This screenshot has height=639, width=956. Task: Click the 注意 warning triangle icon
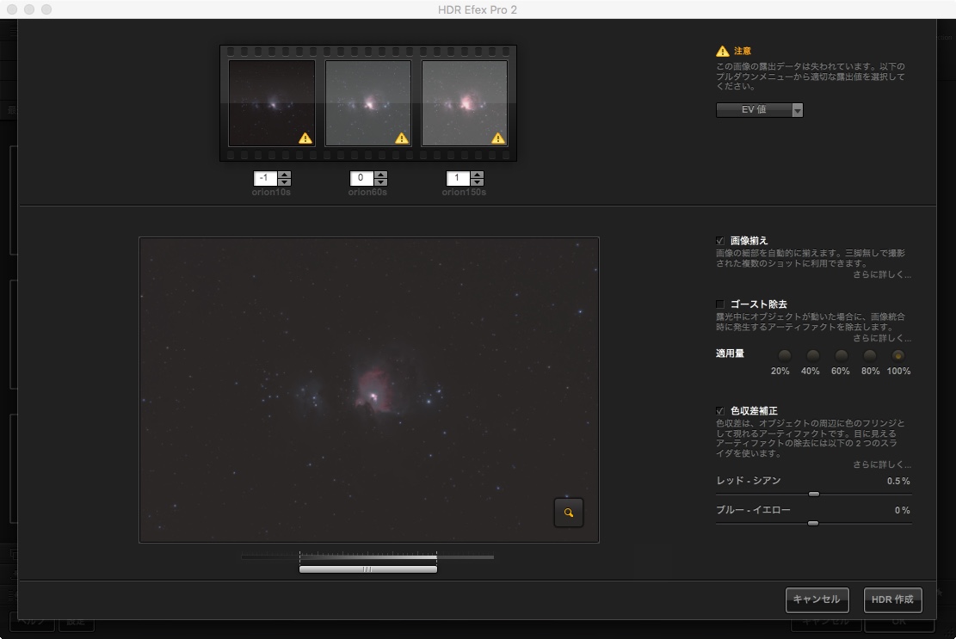tap(723, 51)
